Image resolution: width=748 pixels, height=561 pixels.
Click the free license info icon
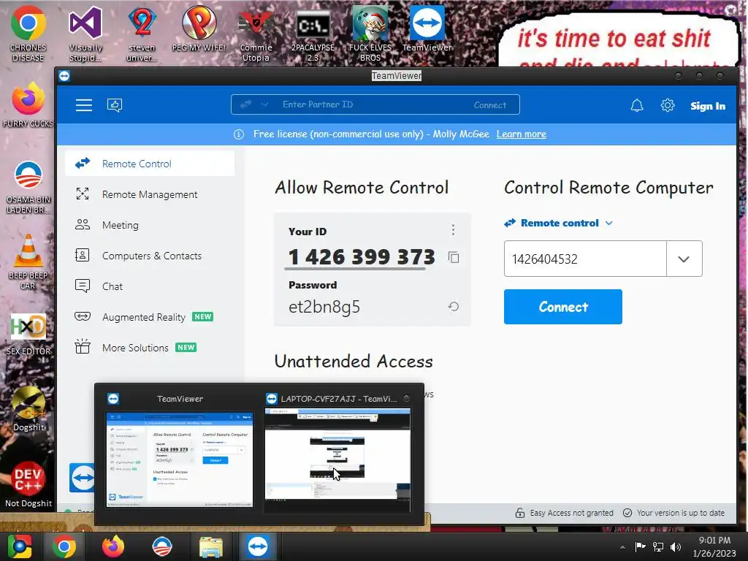click(x=239, y=134)
